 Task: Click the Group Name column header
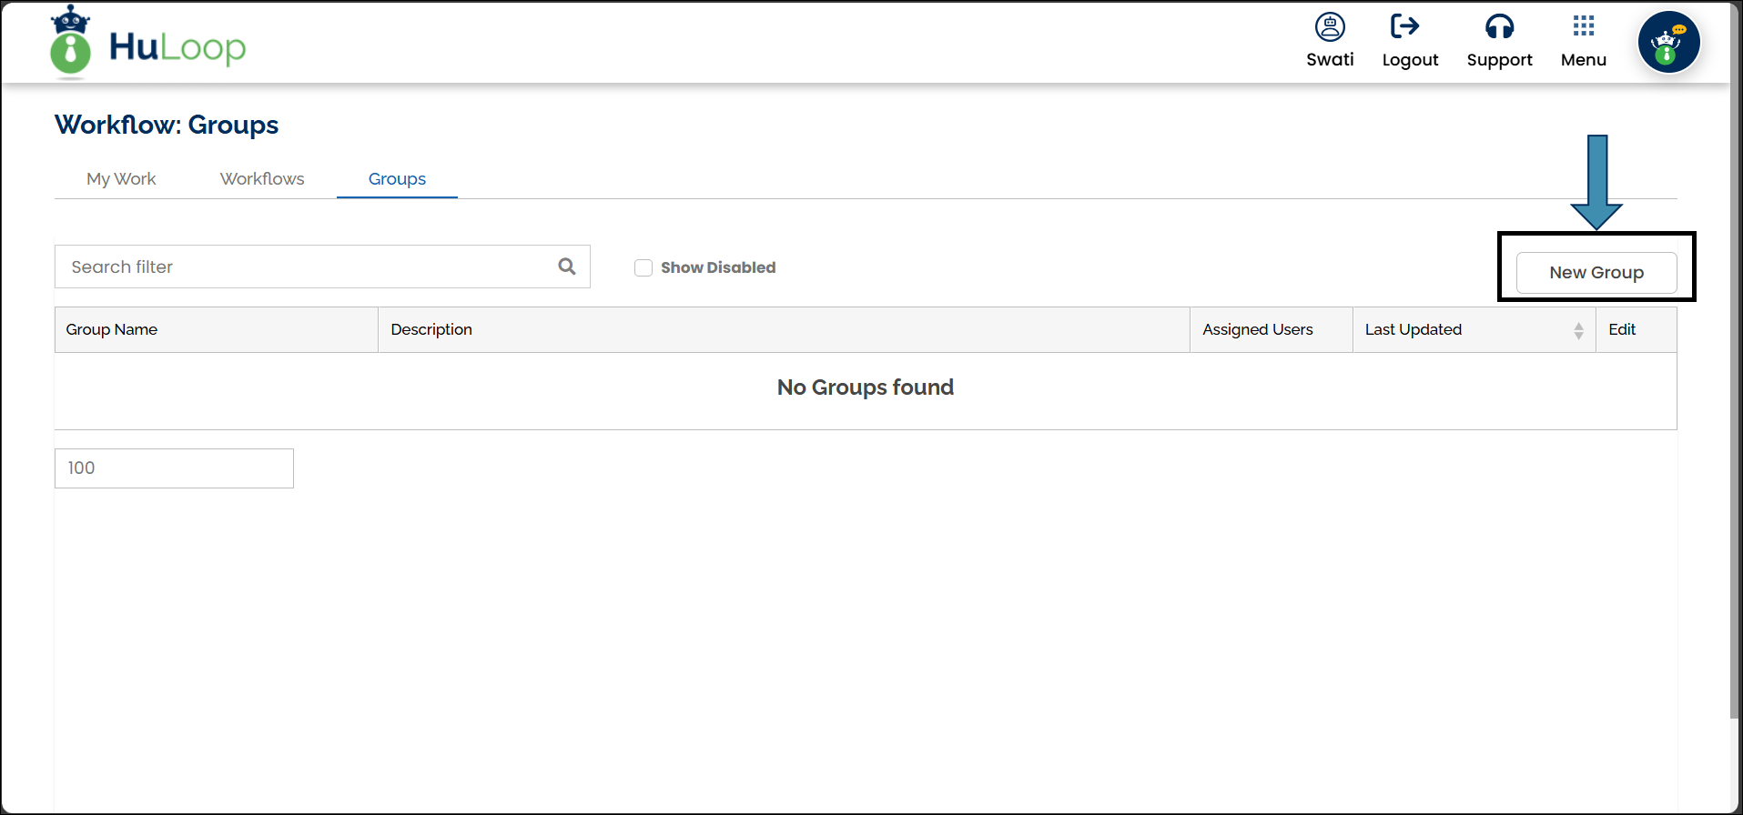[112, 329]
